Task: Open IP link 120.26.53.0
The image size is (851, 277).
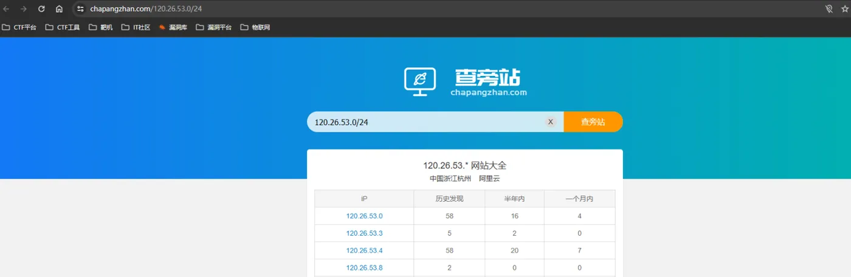Action: click(x=364, y=216)
